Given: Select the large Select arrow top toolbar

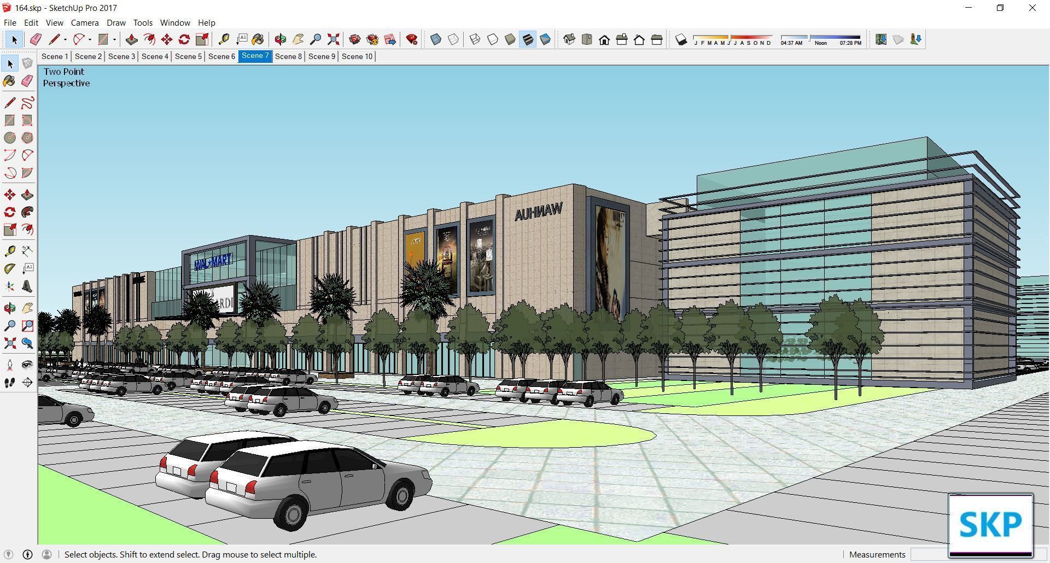Looking at the screenshot, I should (14, 39).
